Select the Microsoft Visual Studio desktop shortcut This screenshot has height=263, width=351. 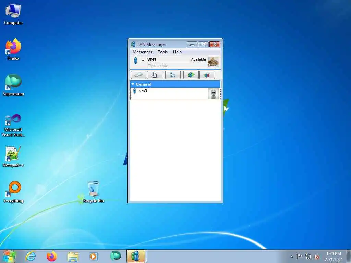click(x=13, y=125)
